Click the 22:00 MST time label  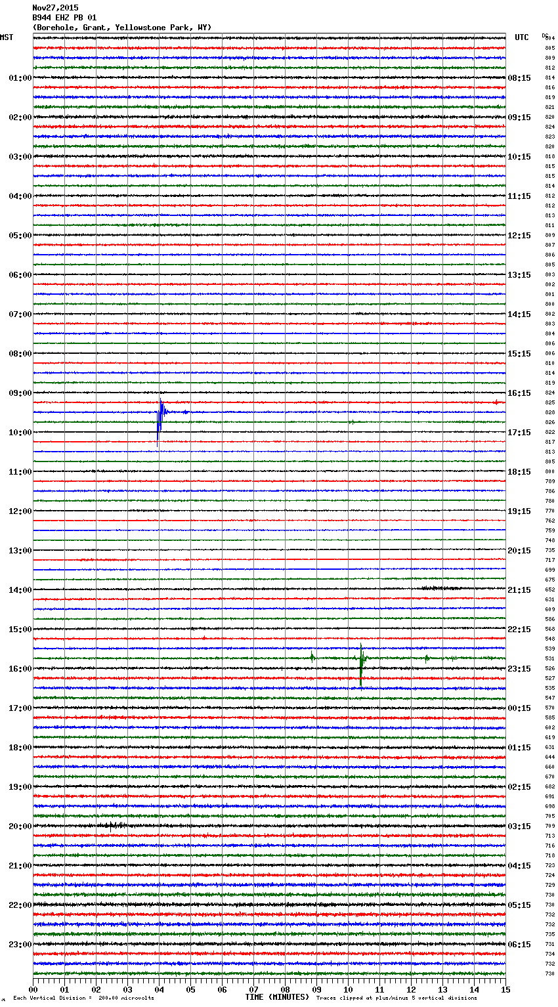click(x=20, y=905)
